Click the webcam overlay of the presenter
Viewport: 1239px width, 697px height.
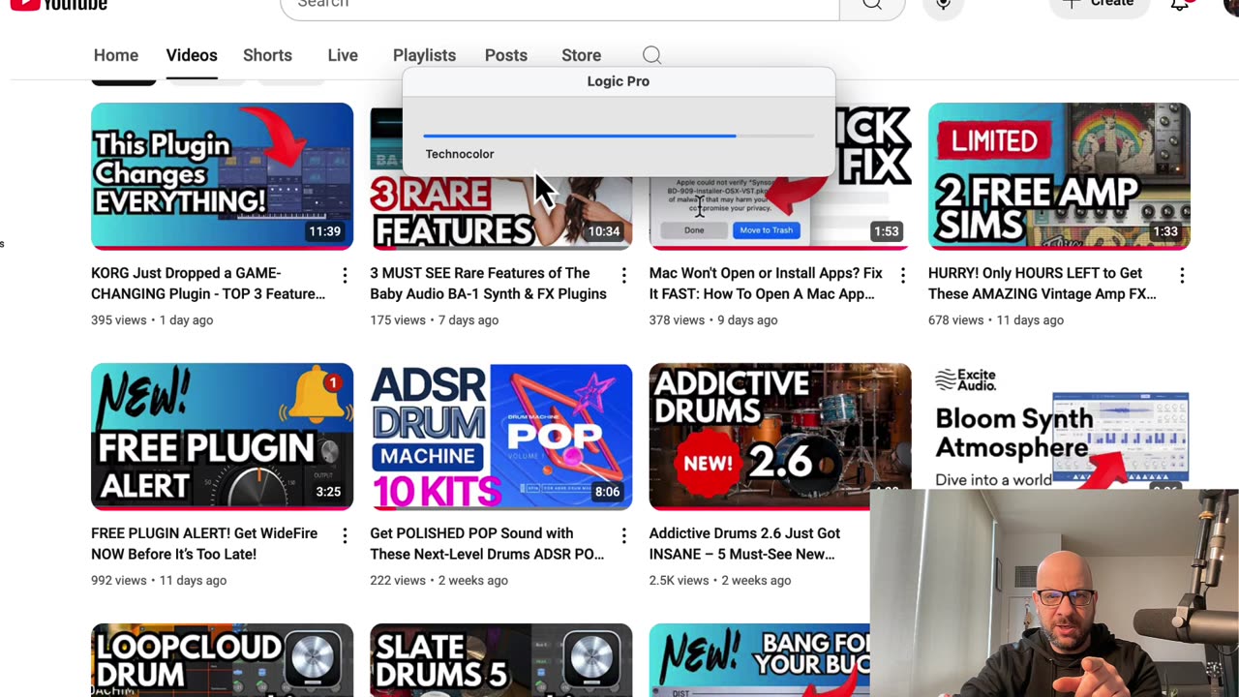click(1054, 593)
